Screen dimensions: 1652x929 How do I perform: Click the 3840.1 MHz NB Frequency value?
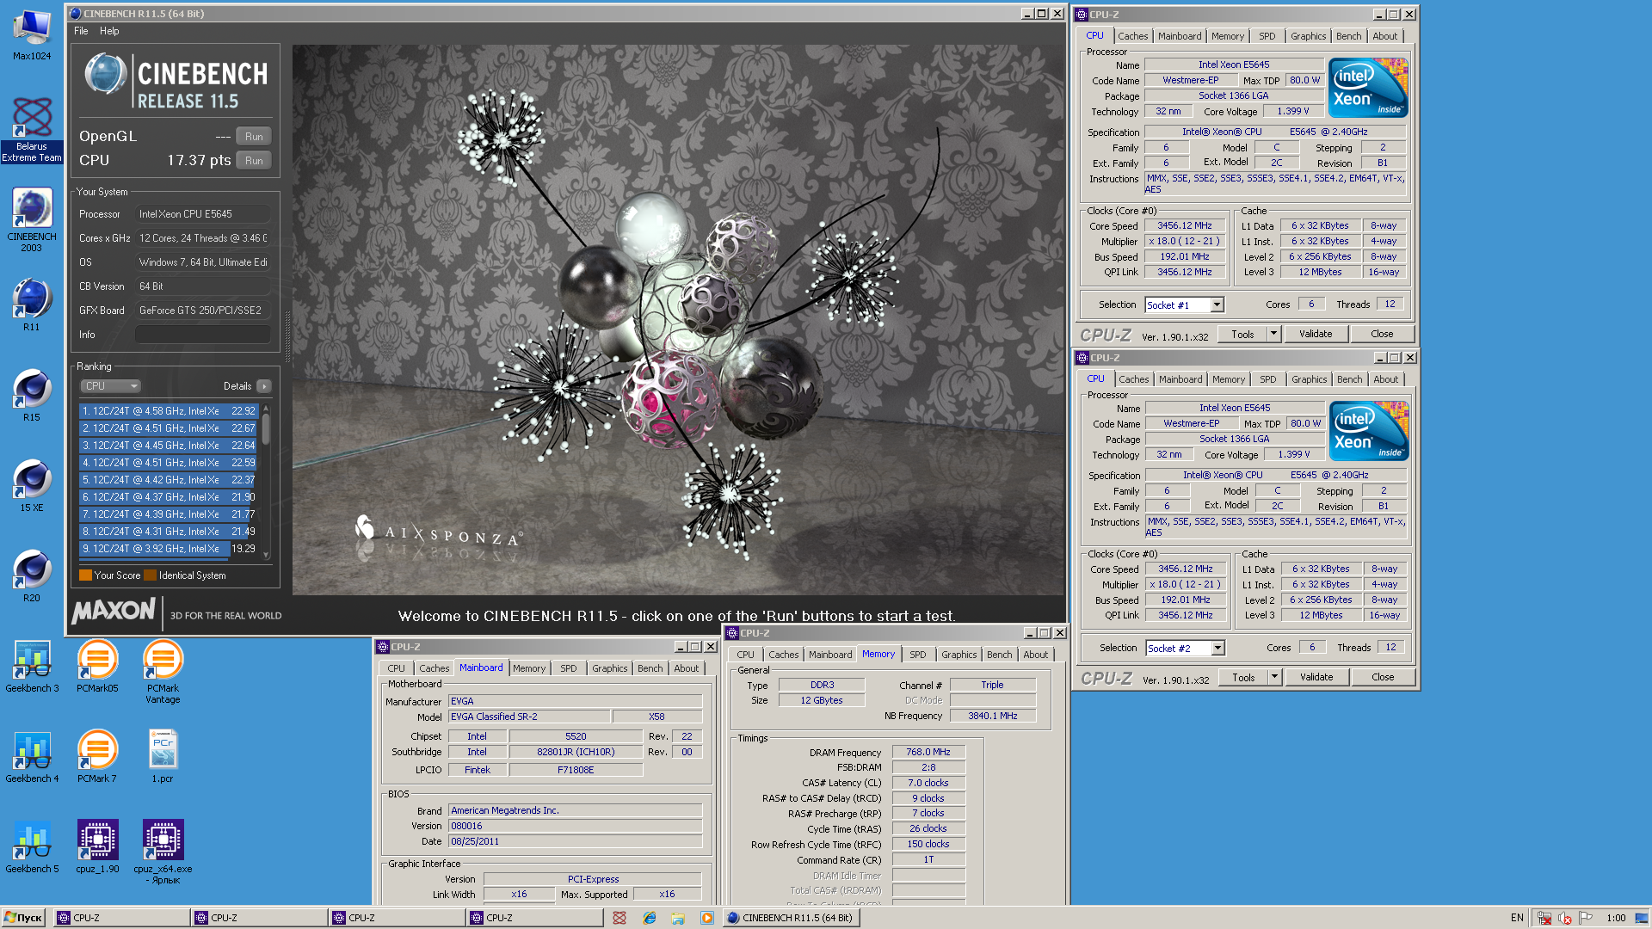[x=992, y=716]
